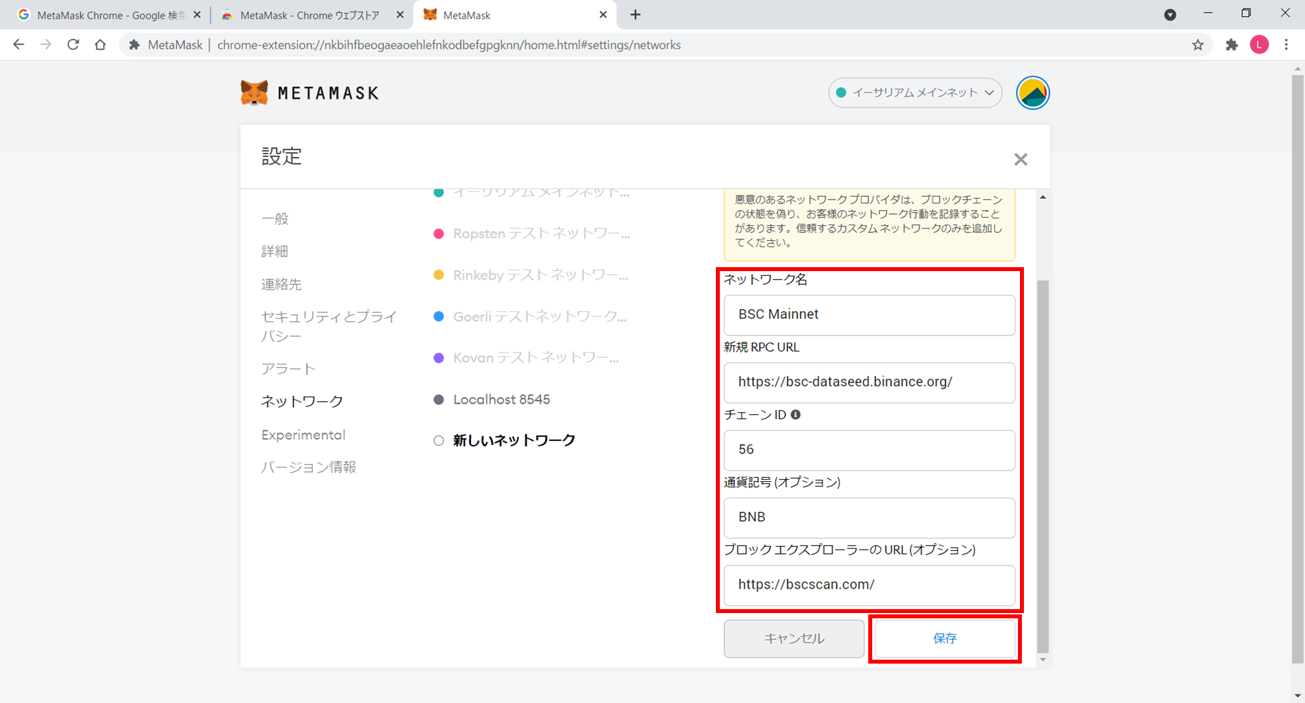Open Chrome's three-dot menu

pos(1287,45)
